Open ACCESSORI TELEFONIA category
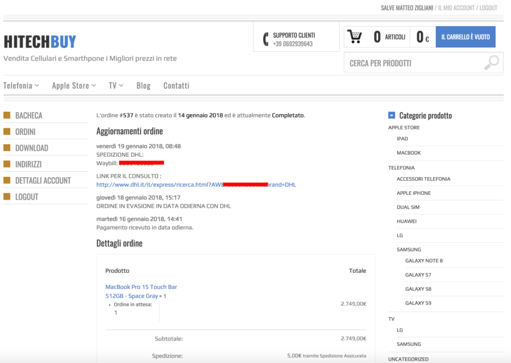Image resolution: width=511 pixels, height=363 pixels. pyautogui.click(x=423, y=179)
